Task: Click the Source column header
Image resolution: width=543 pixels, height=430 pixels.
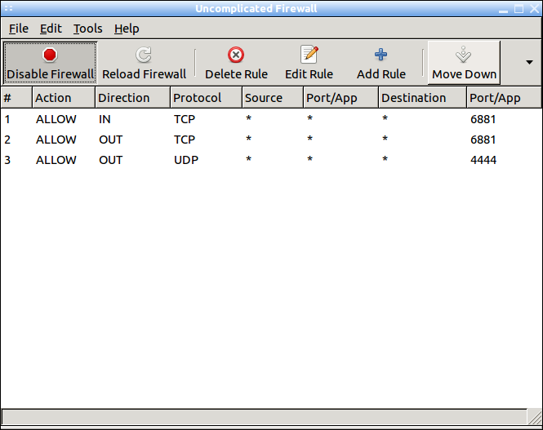Action: click(x=273, y=98)
